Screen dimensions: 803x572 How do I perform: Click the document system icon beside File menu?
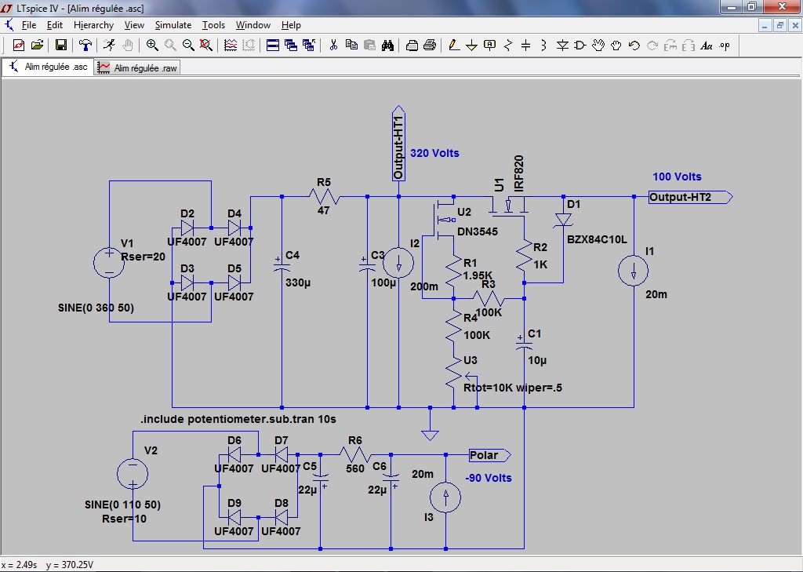9,24
